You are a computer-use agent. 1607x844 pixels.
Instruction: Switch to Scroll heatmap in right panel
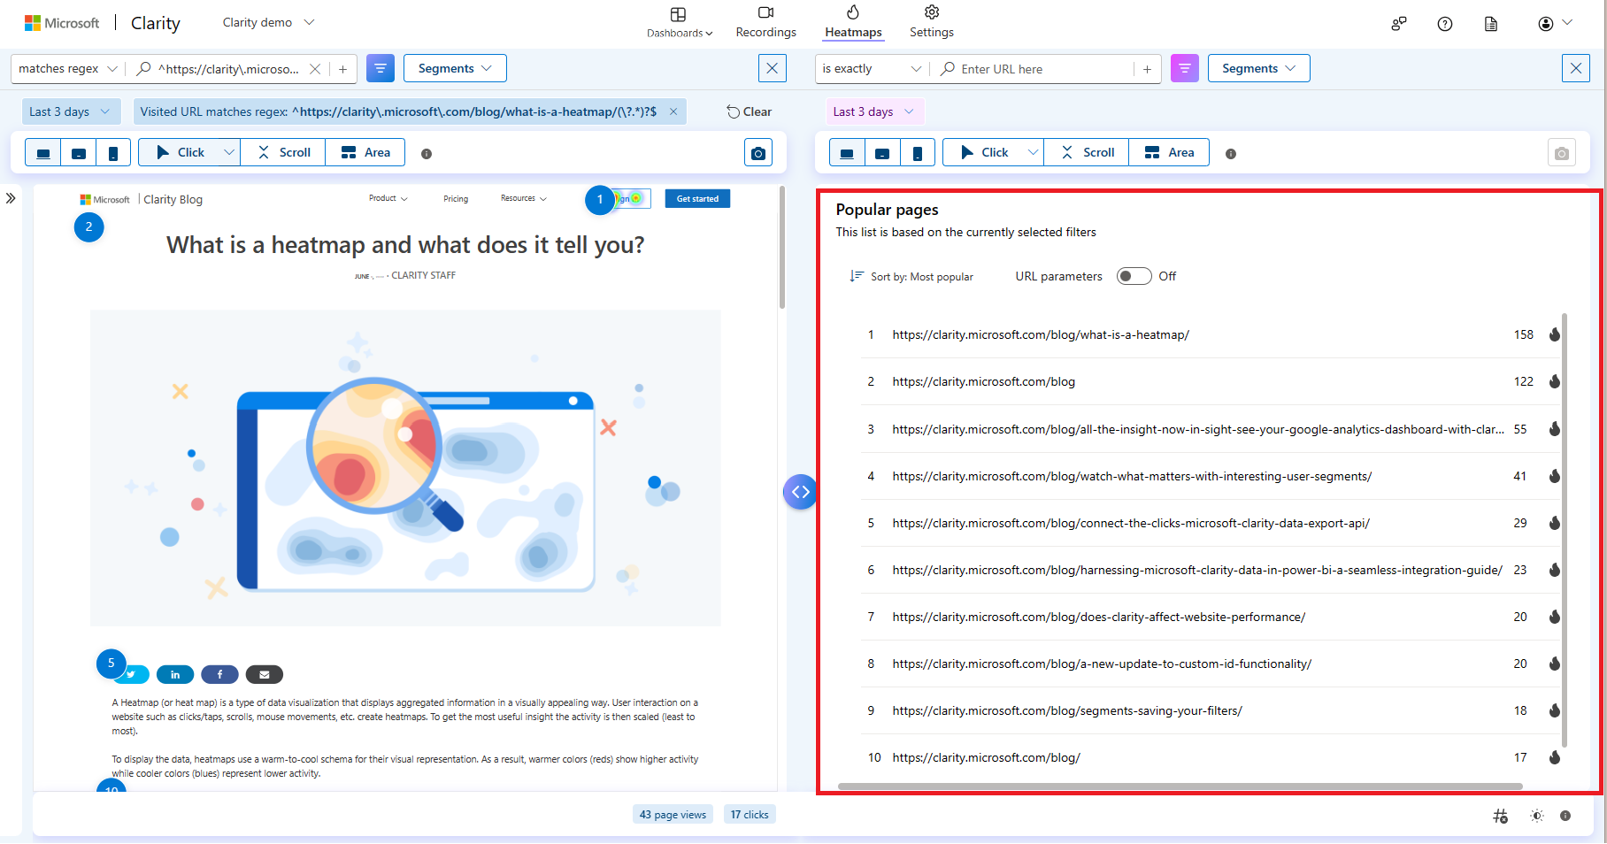click(x=1087, y=152)
